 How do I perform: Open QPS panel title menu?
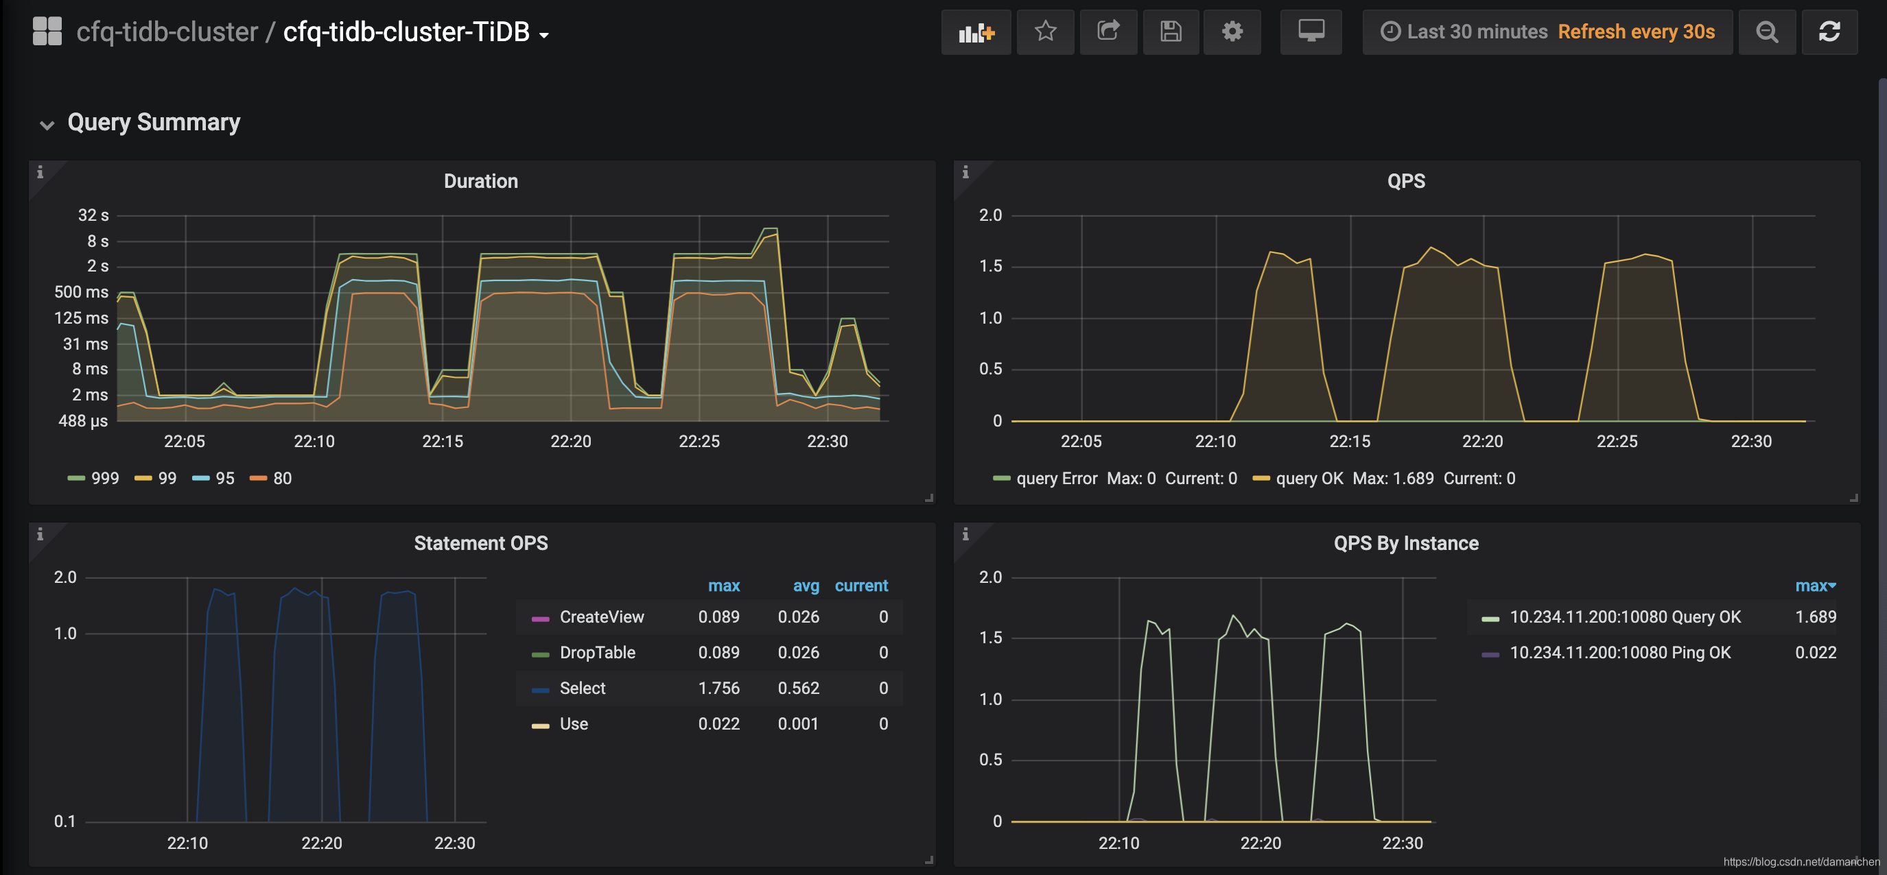[1406, 181]
